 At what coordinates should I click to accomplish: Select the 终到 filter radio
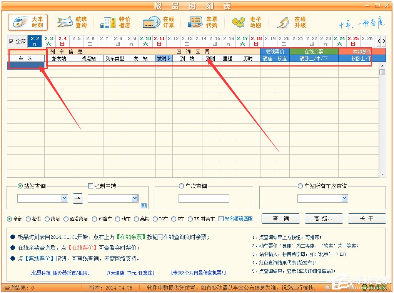pos(47,219)
